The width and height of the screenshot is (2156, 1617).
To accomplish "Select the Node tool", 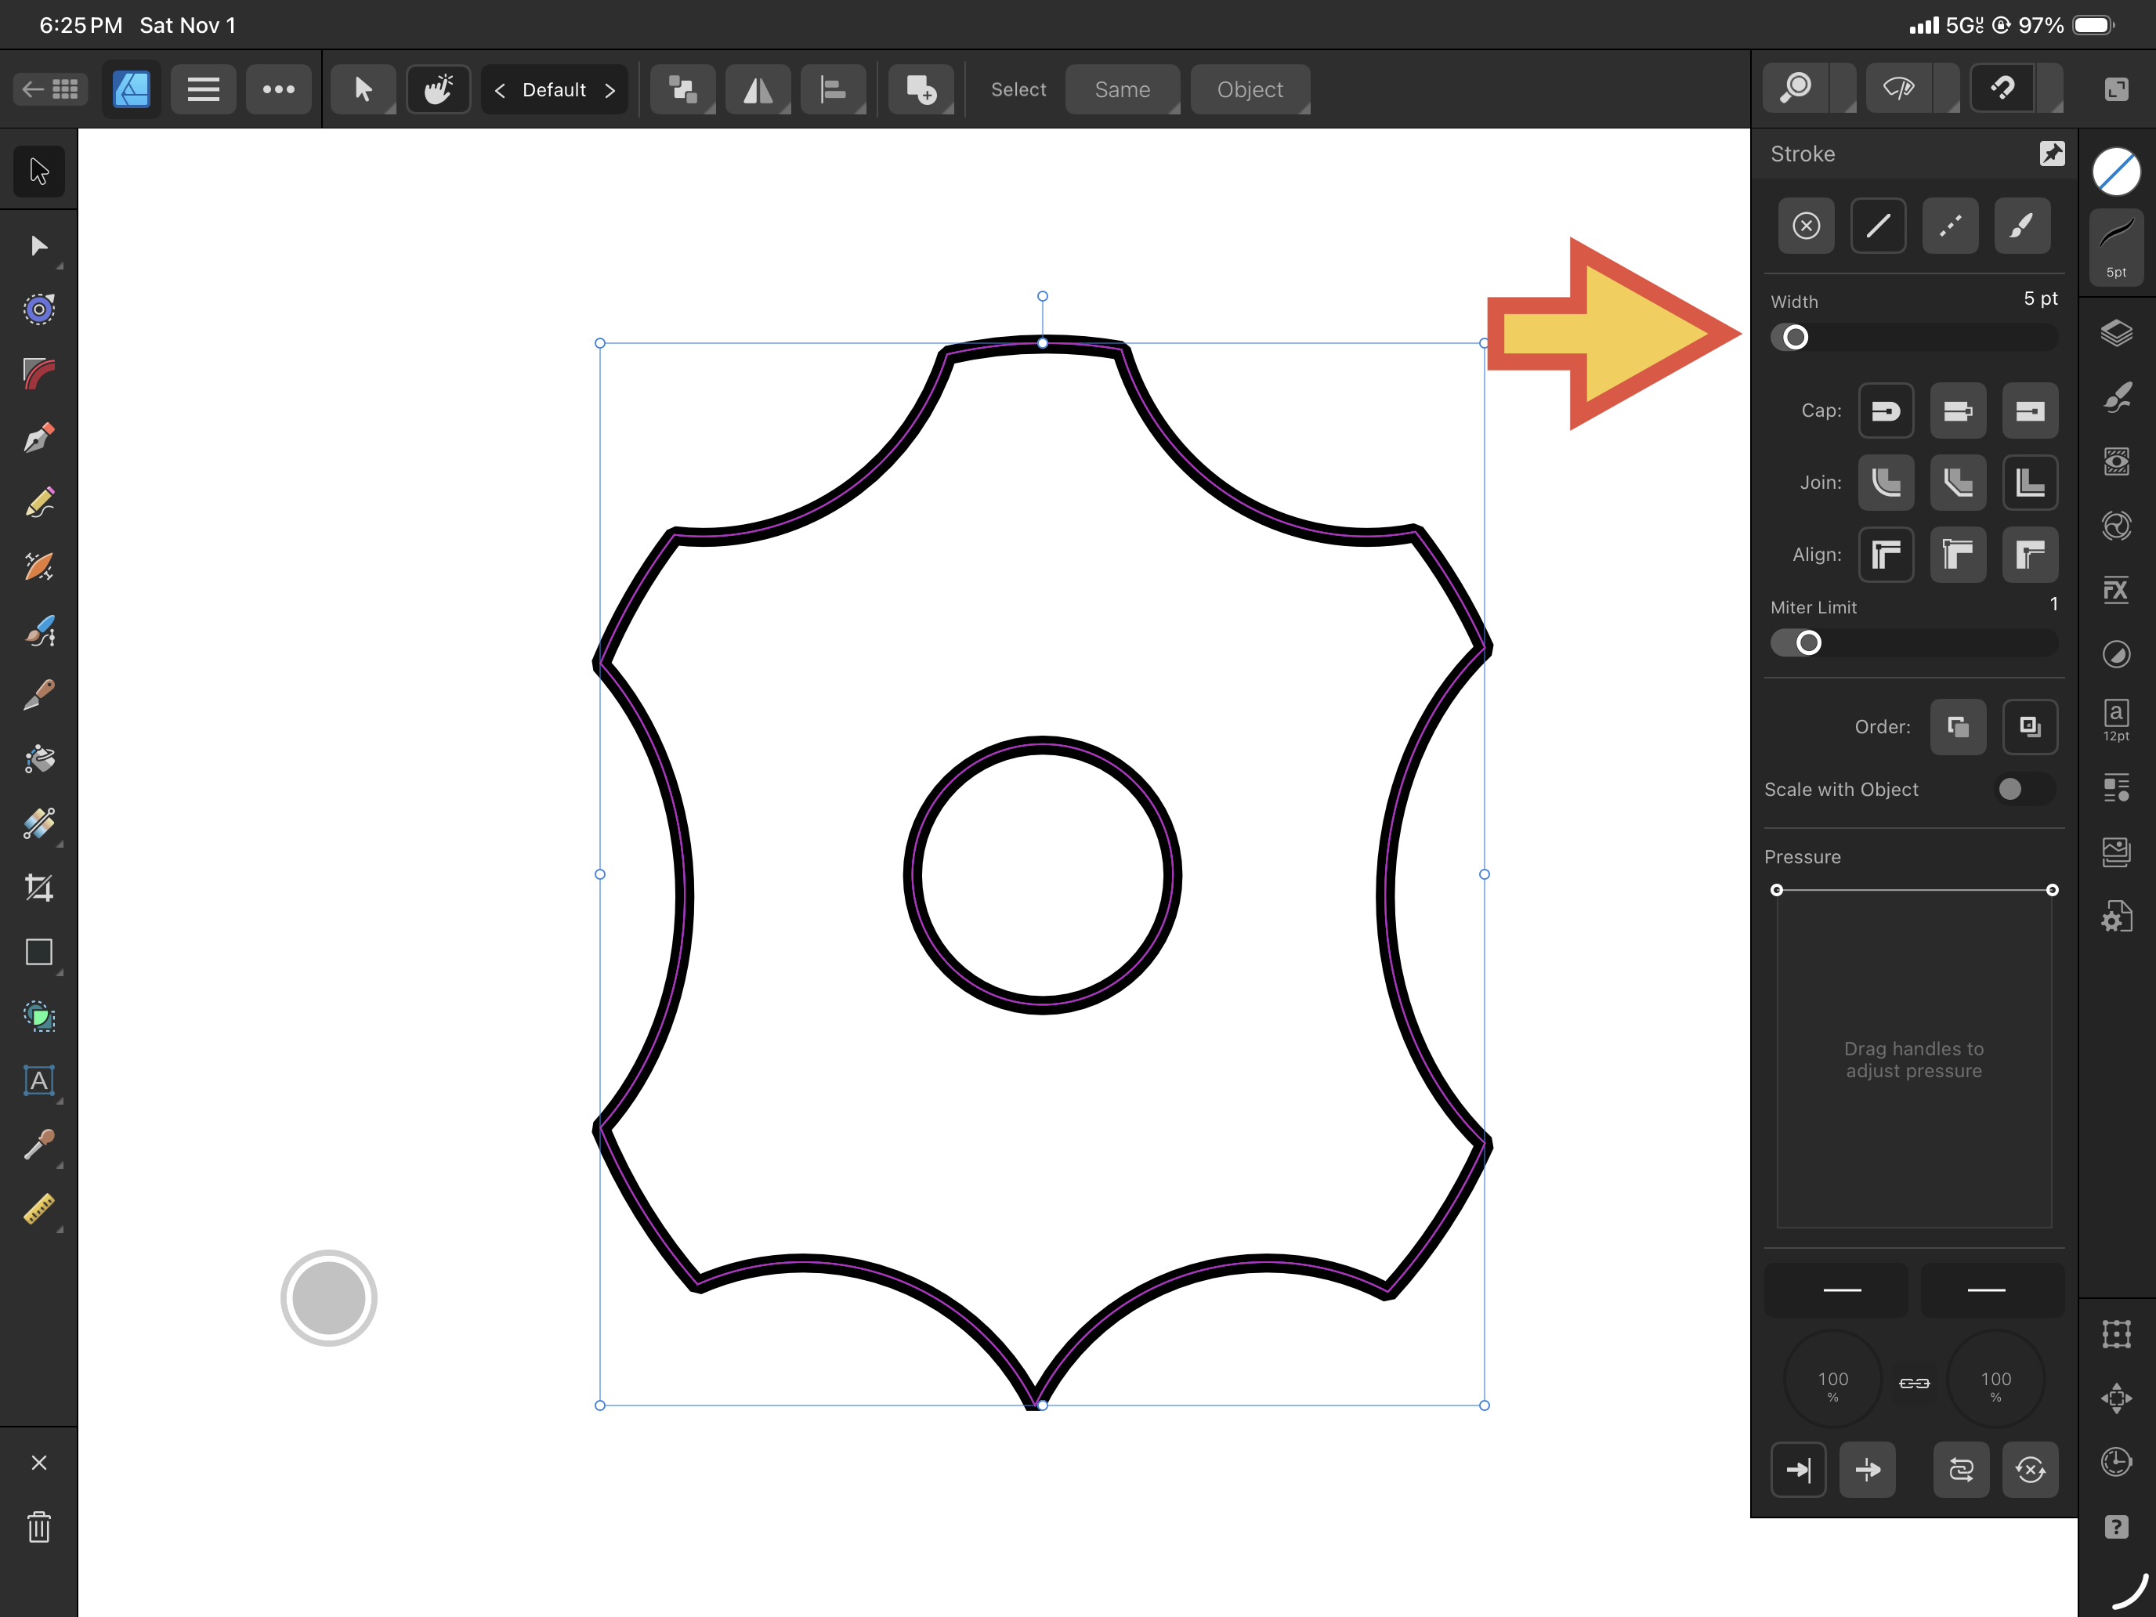I will click(39, 246).
